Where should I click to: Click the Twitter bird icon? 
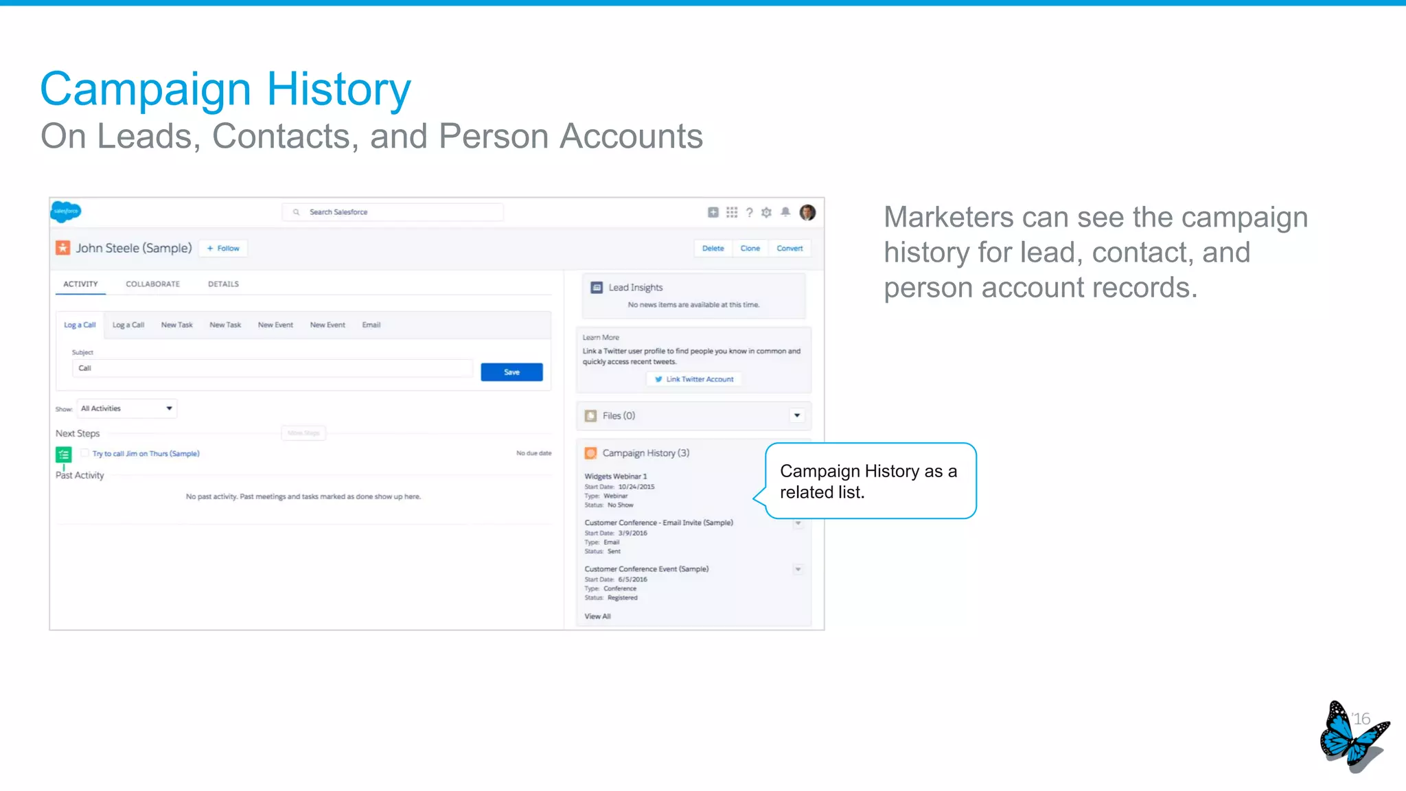click(658, 379)
